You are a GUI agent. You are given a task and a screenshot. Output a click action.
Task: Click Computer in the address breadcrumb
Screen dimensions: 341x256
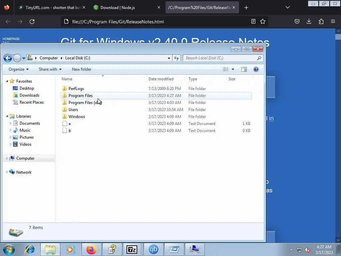[49, 58]
